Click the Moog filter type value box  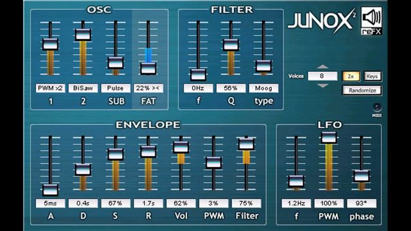tap(263, 89)
